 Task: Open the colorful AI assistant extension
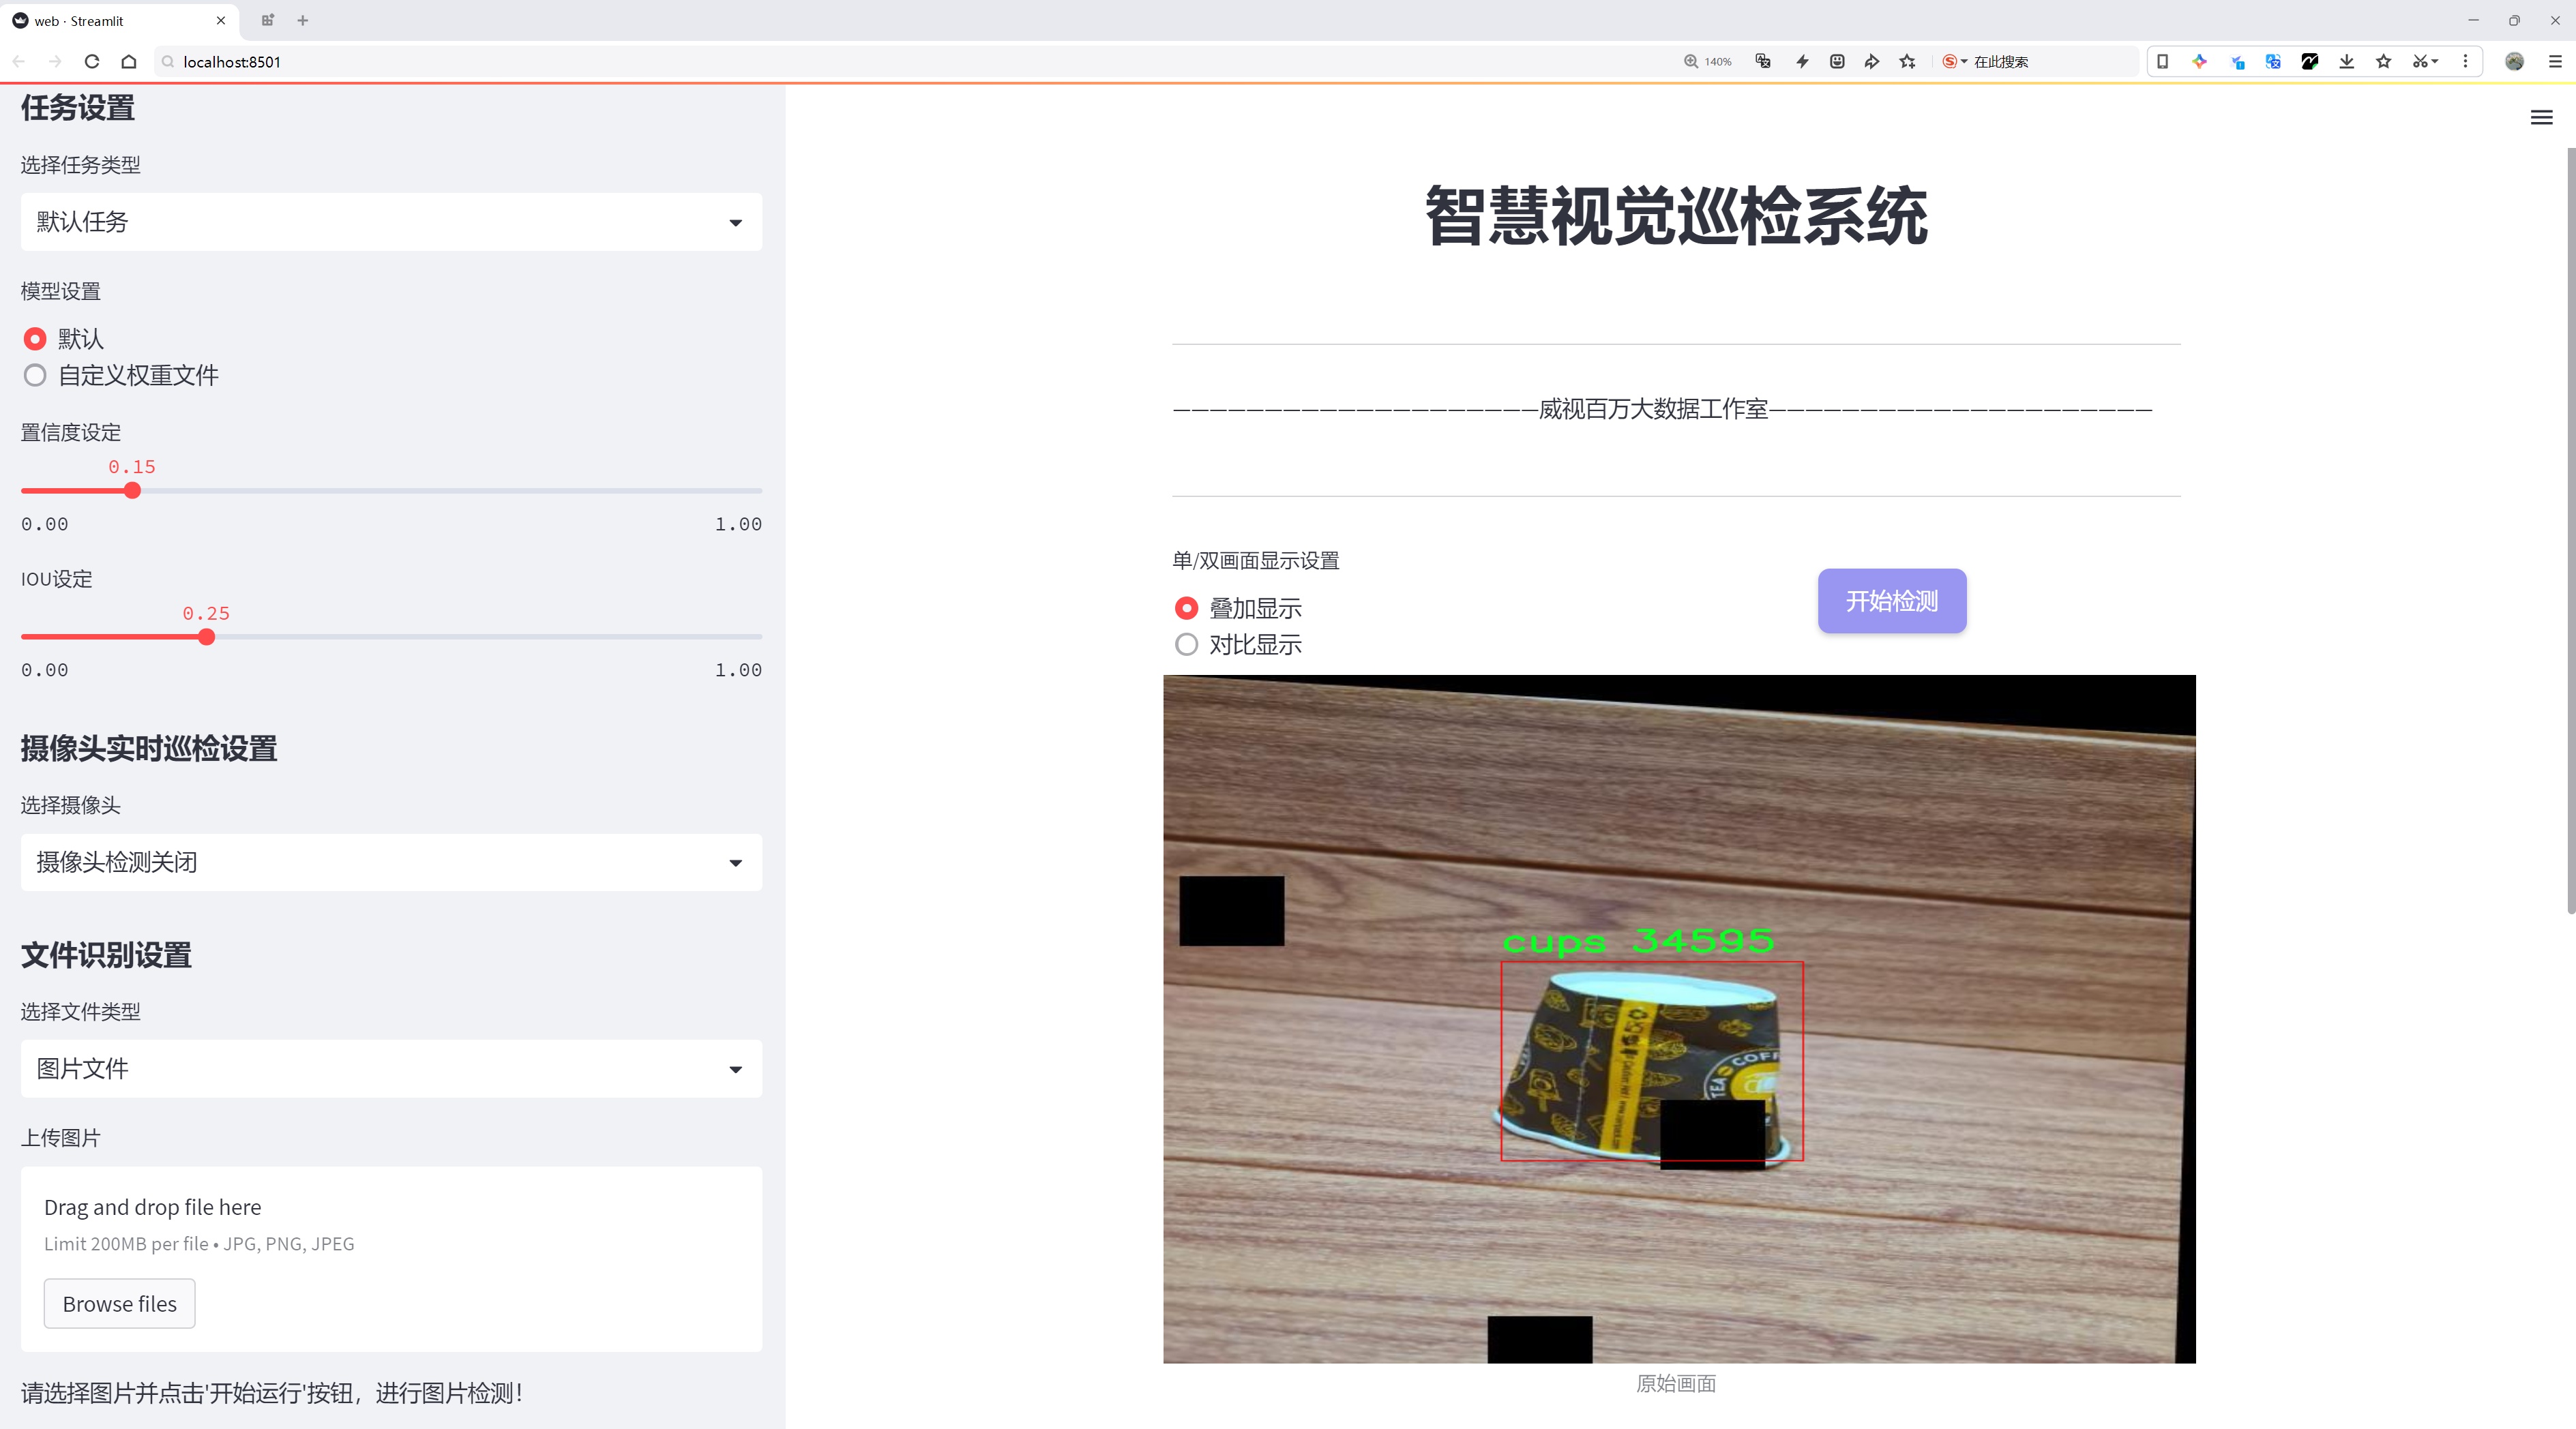[2199, 62]
